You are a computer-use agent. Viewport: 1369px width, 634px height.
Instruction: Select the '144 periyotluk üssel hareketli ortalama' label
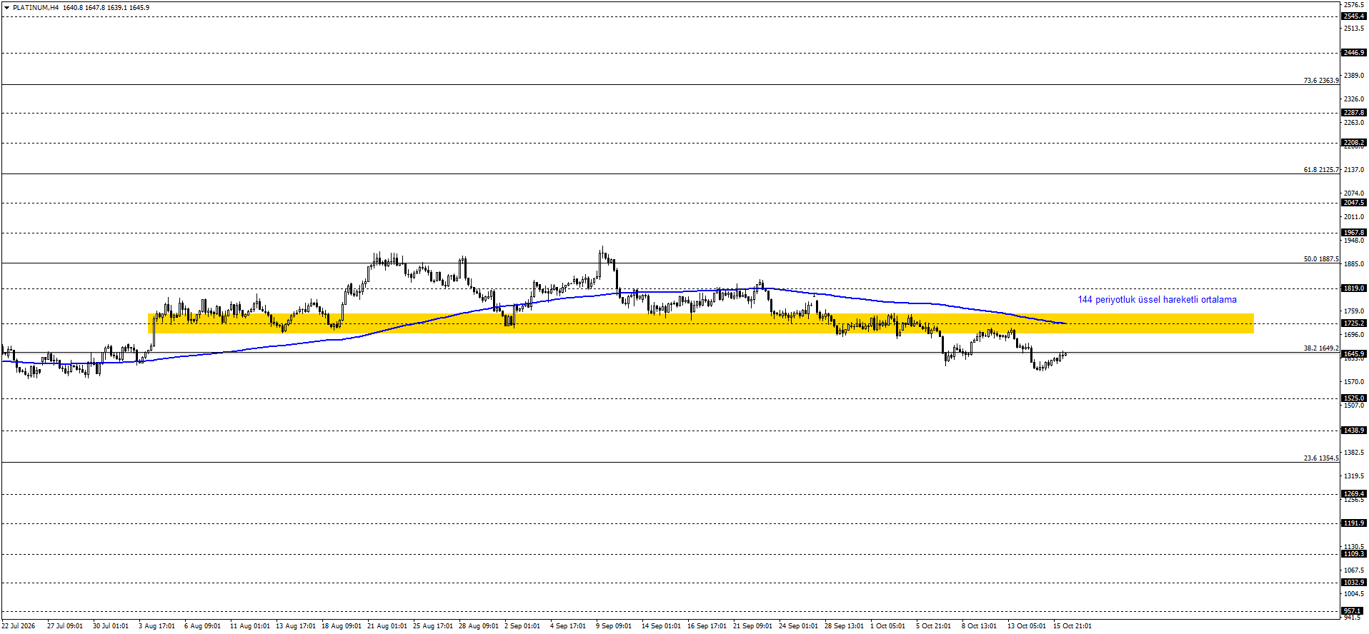tap(1157, 300)
